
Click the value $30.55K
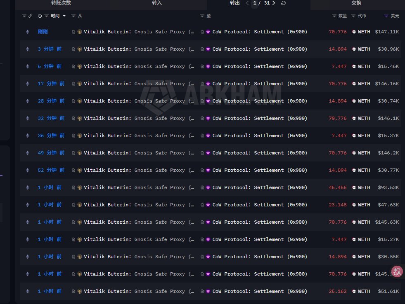coord(388,257)
